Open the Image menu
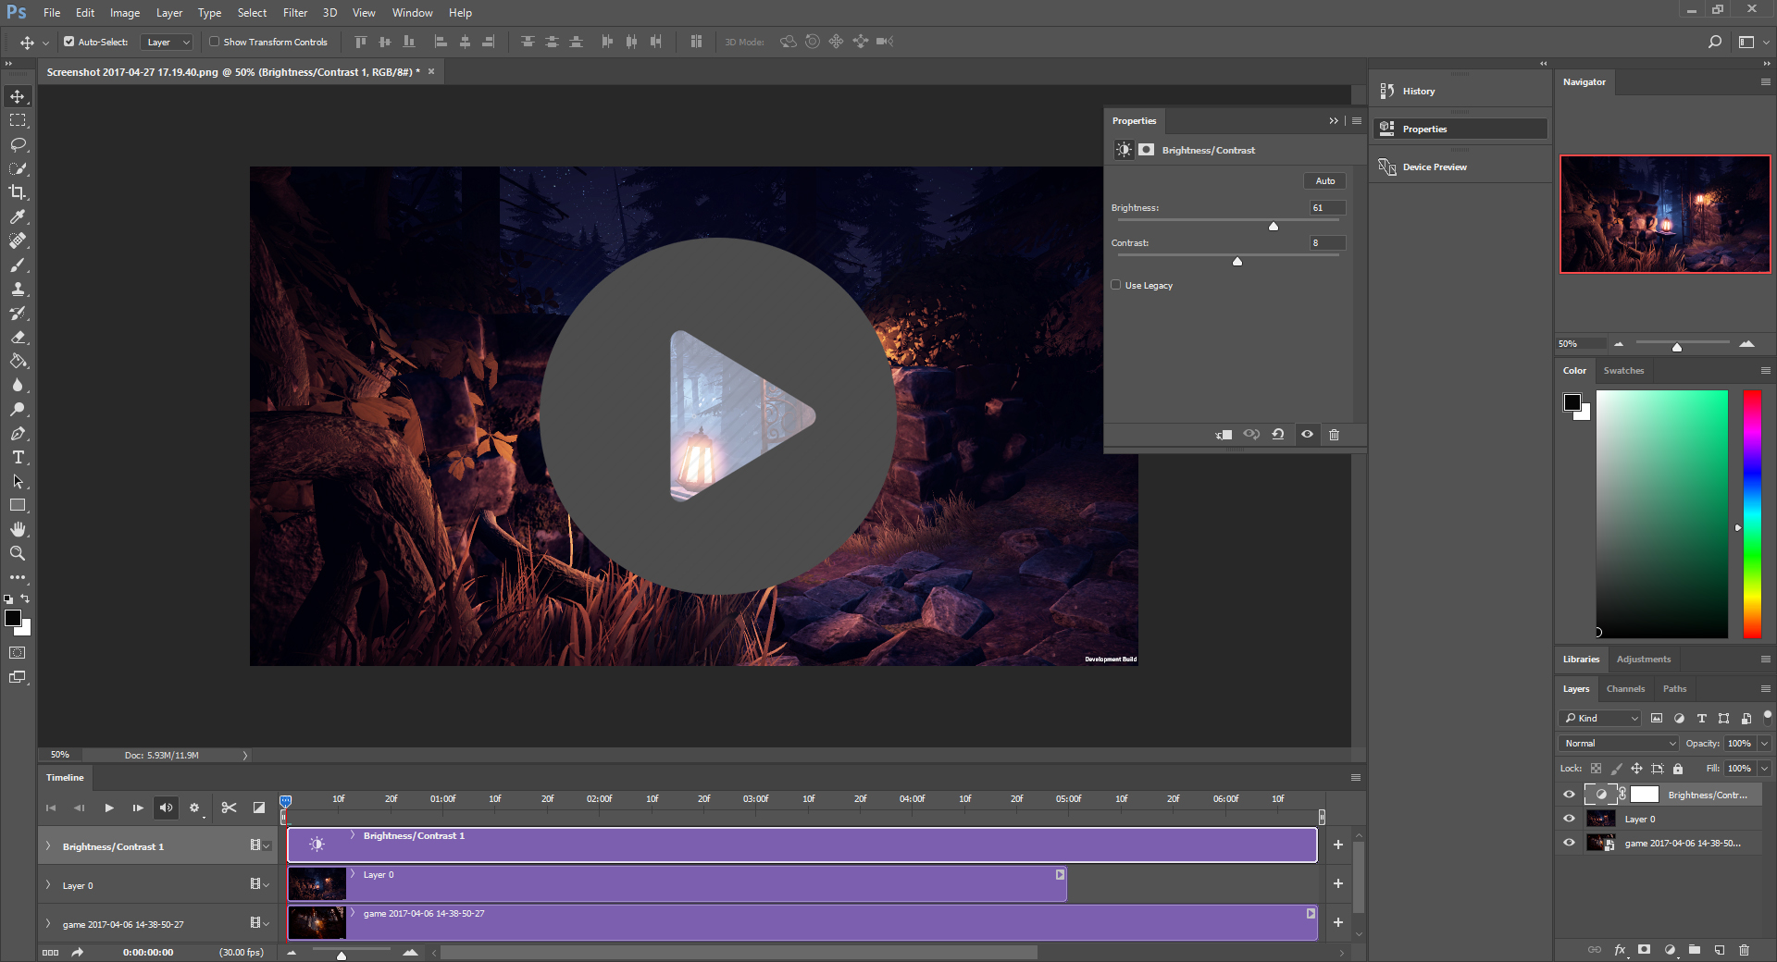The image size is (1777, 962). pyautogui.click(x=125, y=13)
